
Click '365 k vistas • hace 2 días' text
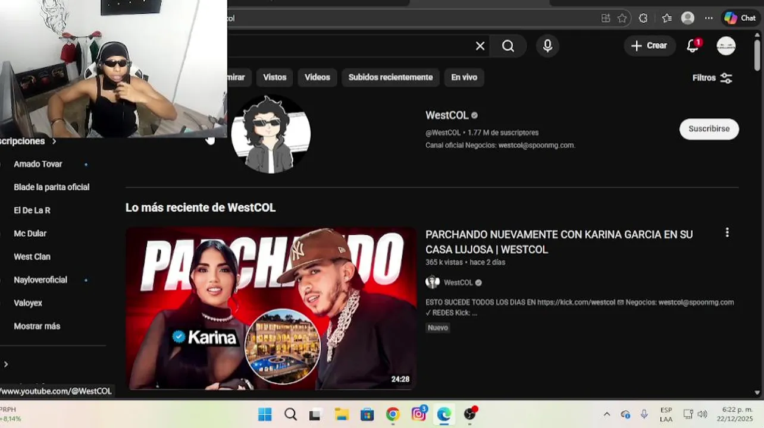pos(465,262)
